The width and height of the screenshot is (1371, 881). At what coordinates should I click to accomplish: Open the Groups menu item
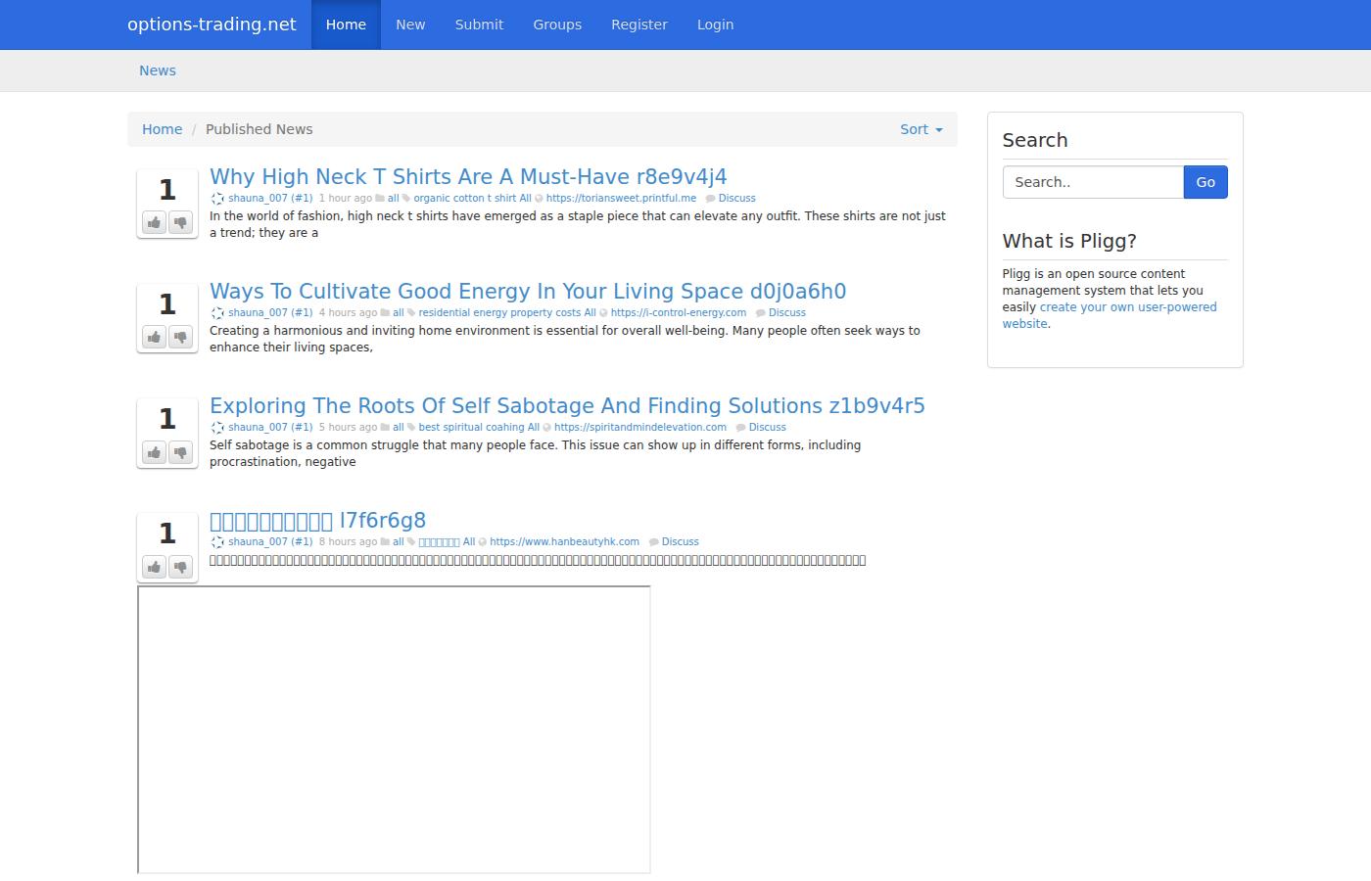[557, 24]
